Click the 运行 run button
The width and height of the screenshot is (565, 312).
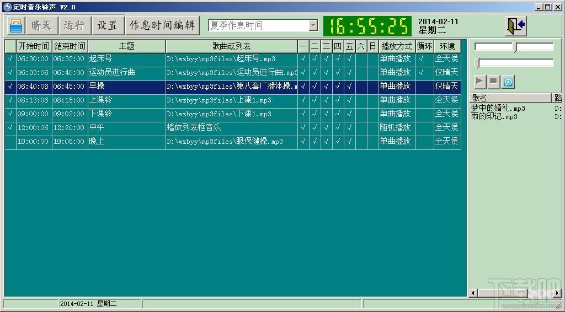click(74, 25)
